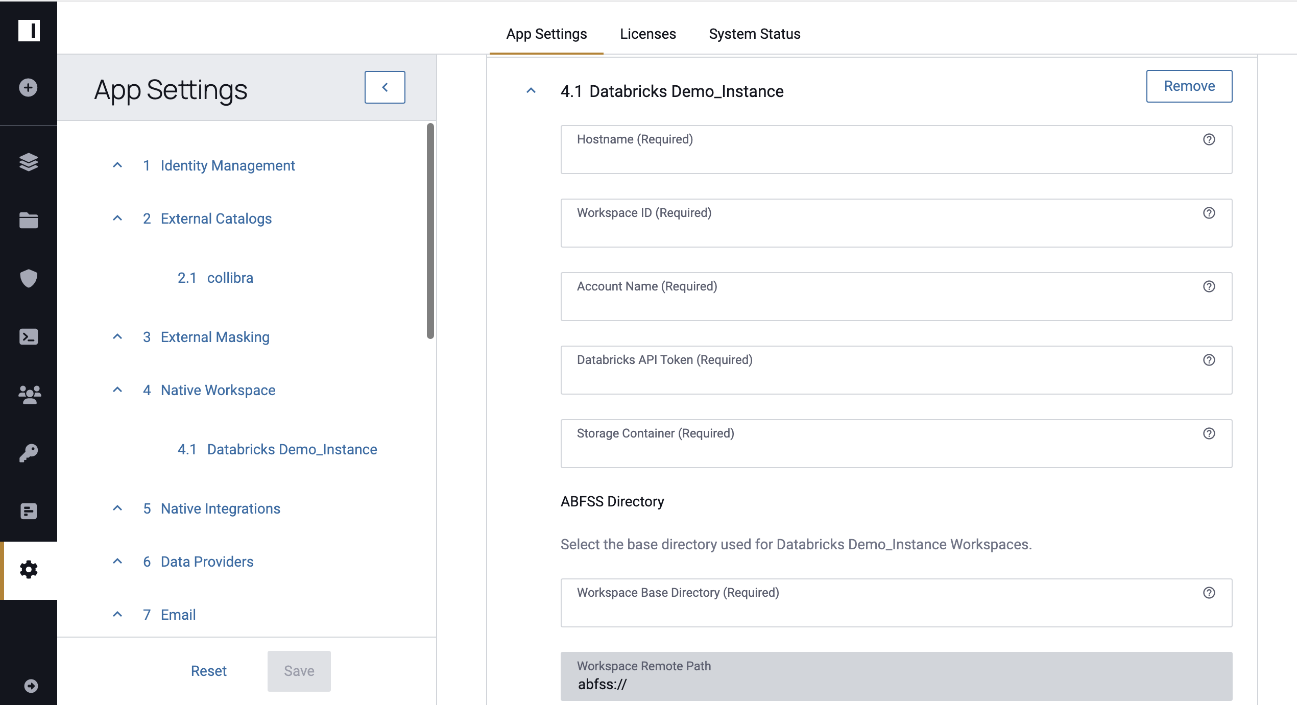This screenshot has width=1297, height=705.
Task: Open the 2.1 collibra entry
Action: tap(215, 278)
